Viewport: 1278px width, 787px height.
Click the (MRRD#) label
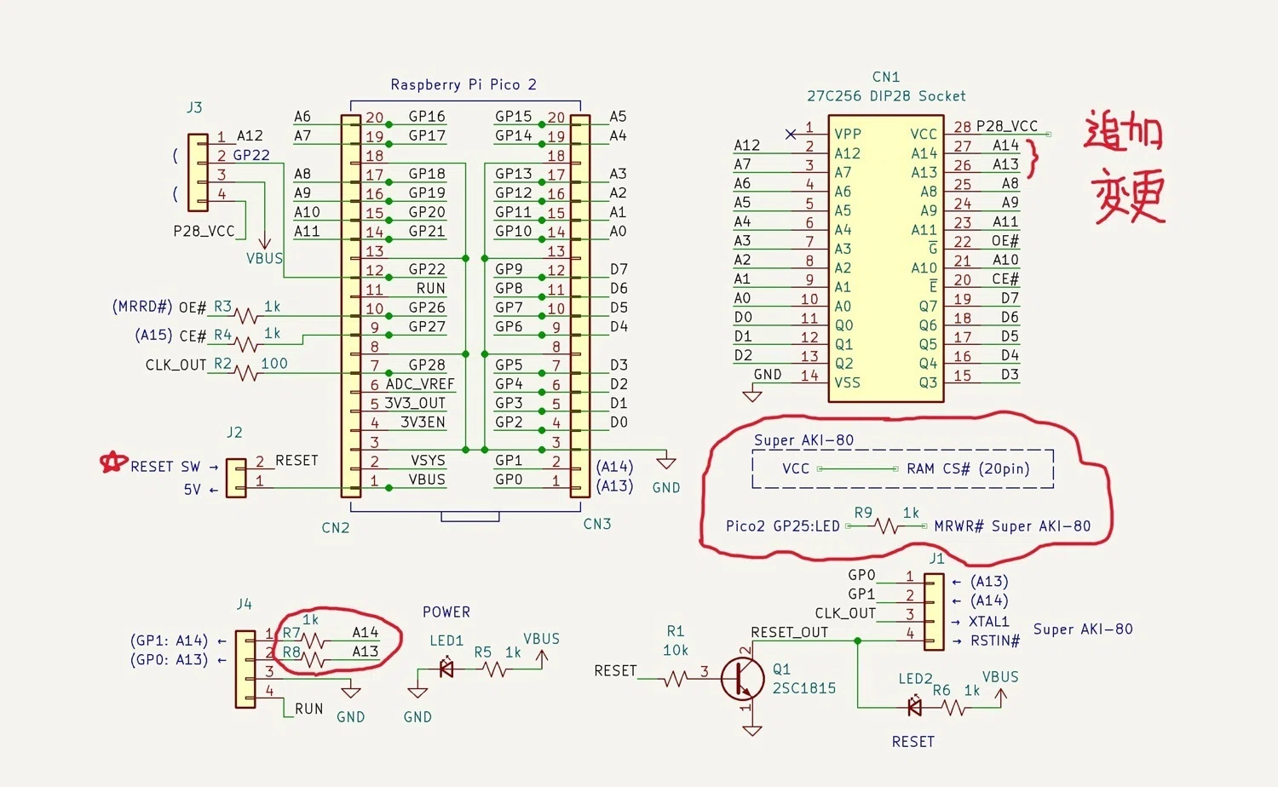[142, 307]
